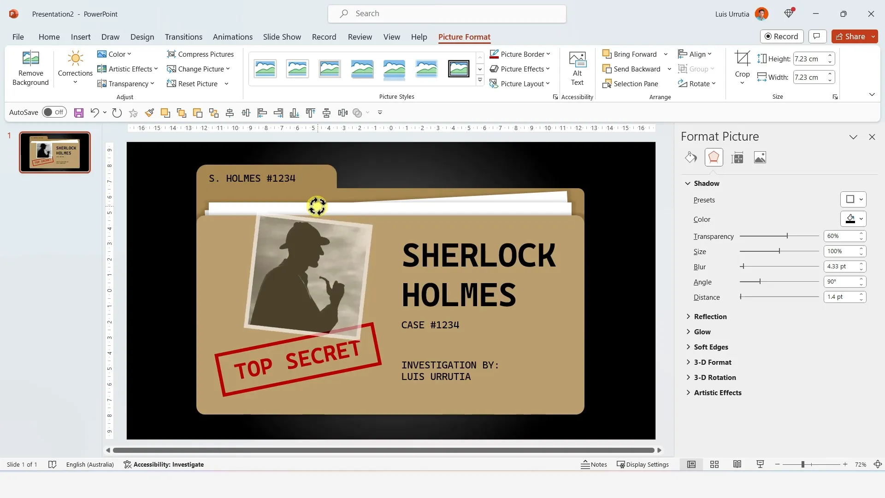Click Distribute Horizontally quick-access icon
Viewport: 885px width, 498px height.
coord(343,113)
